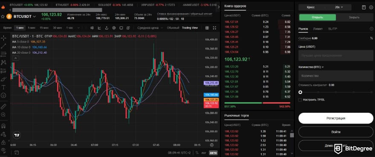375x157 pixels.
Task: Activate the zoom-in tool
Action: pos(3,115)
